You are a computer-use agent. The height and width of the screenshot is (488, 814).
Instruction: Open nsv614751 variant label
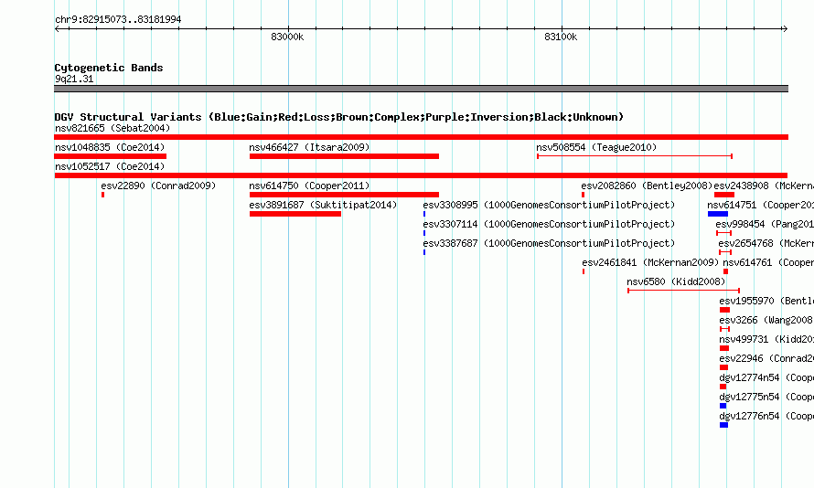pyautogui.click(x=761, y=205)
